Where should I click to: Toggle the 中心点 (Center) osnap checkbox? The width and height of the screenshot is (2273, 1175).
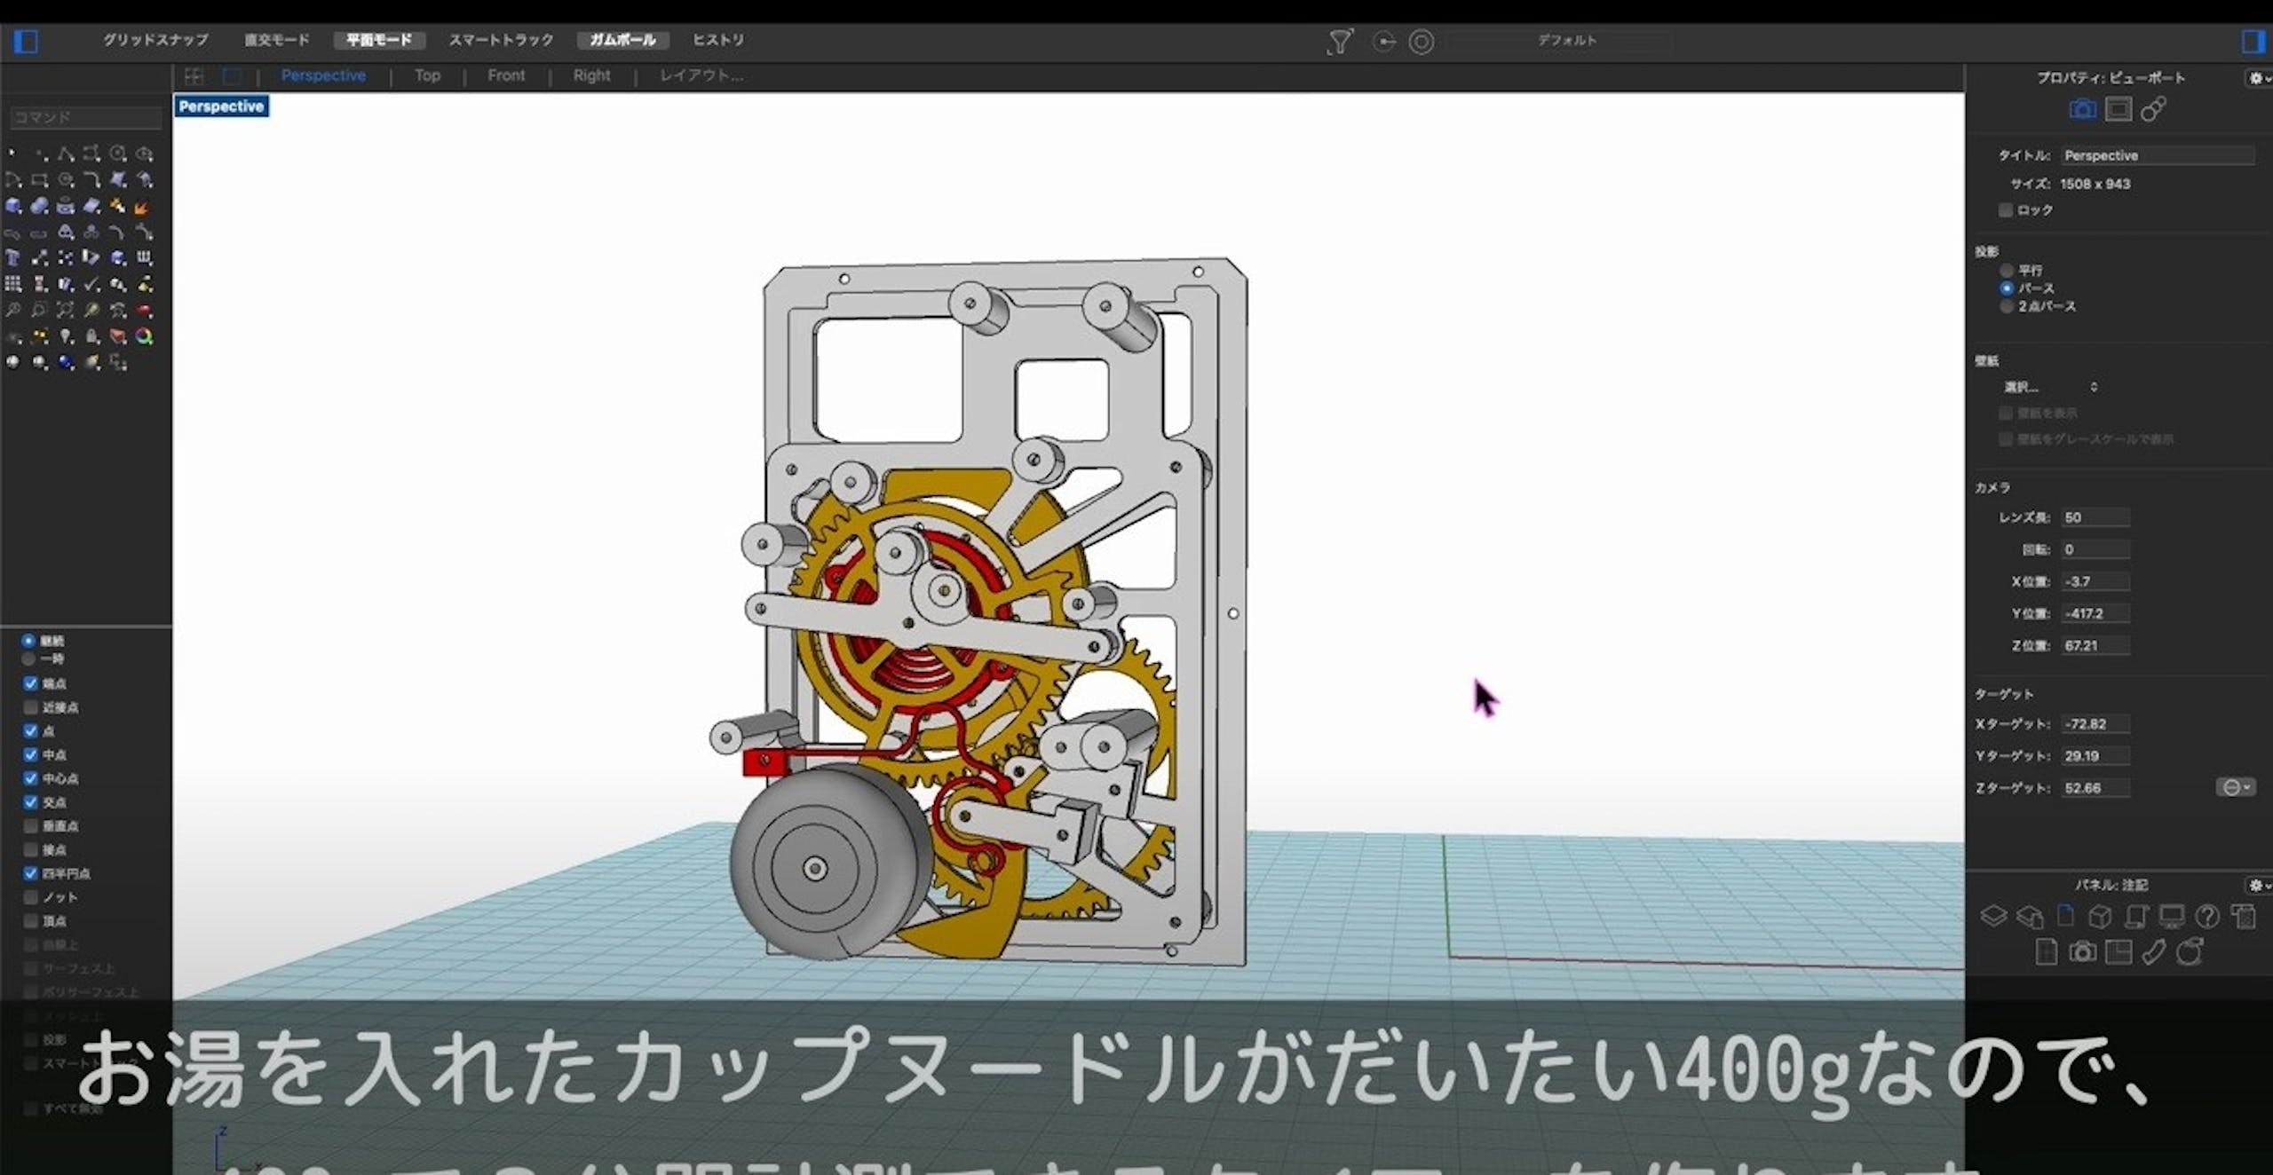click(31, 778)
